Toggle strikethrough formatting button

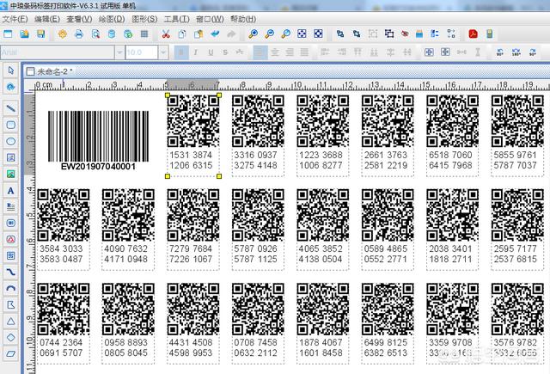[225, 52]
